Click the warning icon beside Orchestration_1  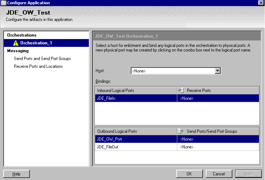click(x=16, y=43)
